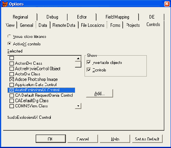Image resolution: width=171 pixels, height=148 pixels.
Task: Click Set As Default button
Action: 147,139
